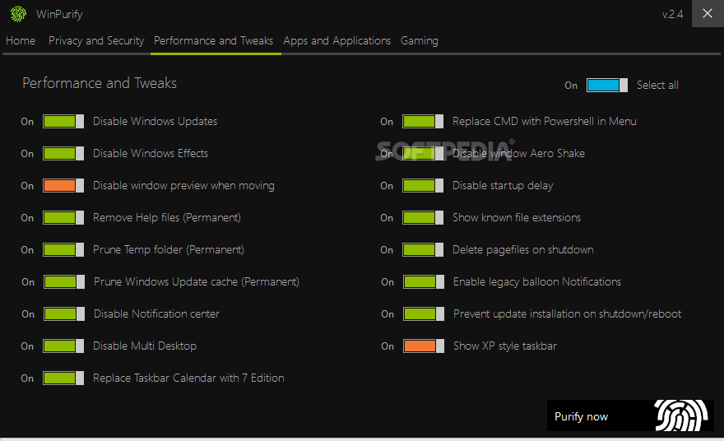Switch off Disable startup delay toggle
724x441 pixels.
pos(423,186)
